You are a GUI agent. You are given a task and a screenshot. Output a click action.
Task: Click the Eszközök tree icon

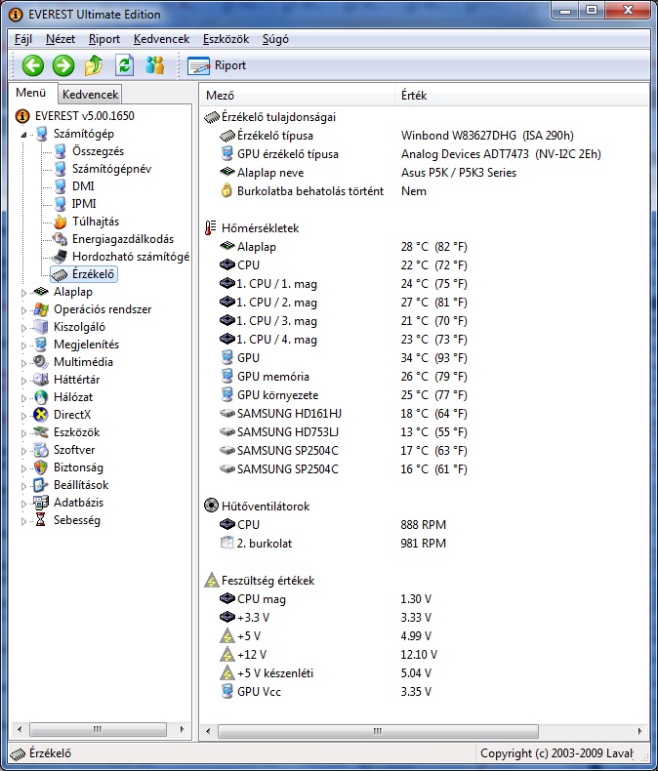coord(41,432)
